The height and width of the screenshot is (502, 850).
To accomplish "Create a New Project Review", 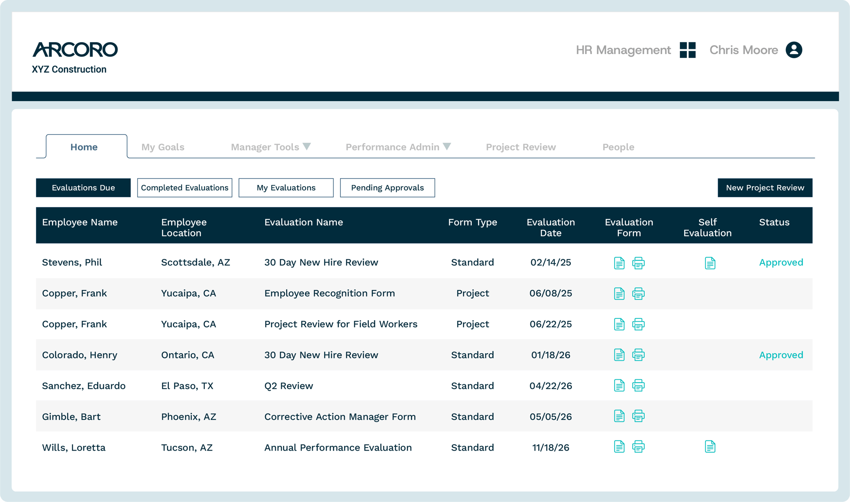I will click(x=765, y=188).
